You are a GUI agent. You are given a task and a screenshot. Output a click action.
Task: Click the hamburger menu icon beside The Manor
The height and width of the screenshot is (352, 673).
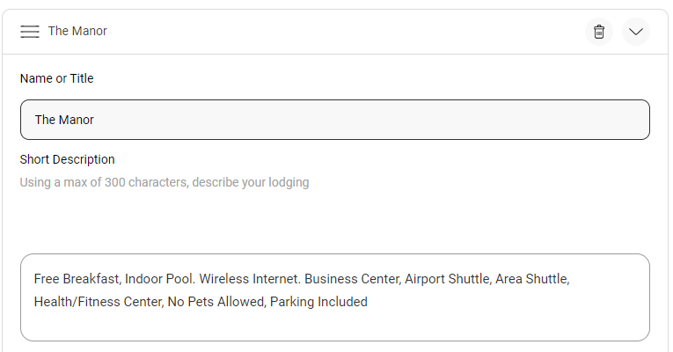click(x=30, y=32)
